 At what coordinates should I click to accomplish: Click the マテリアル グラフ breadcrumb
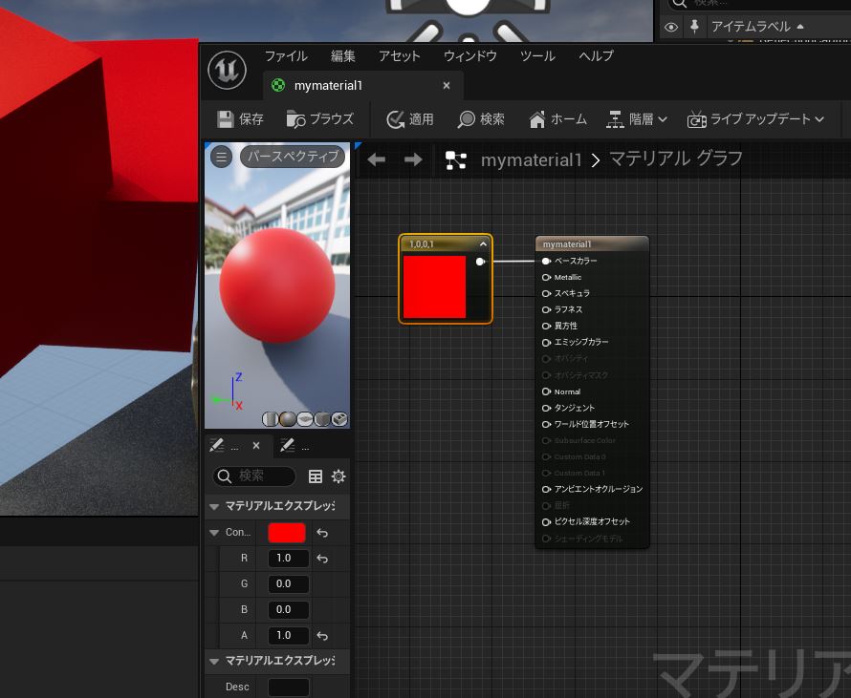click(676, 159)
